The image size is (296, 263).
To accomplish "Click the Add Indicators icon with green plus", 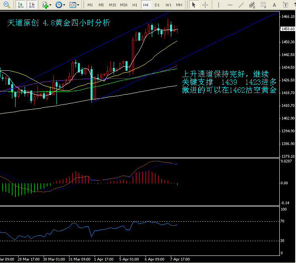I will (x=45, y=5).
